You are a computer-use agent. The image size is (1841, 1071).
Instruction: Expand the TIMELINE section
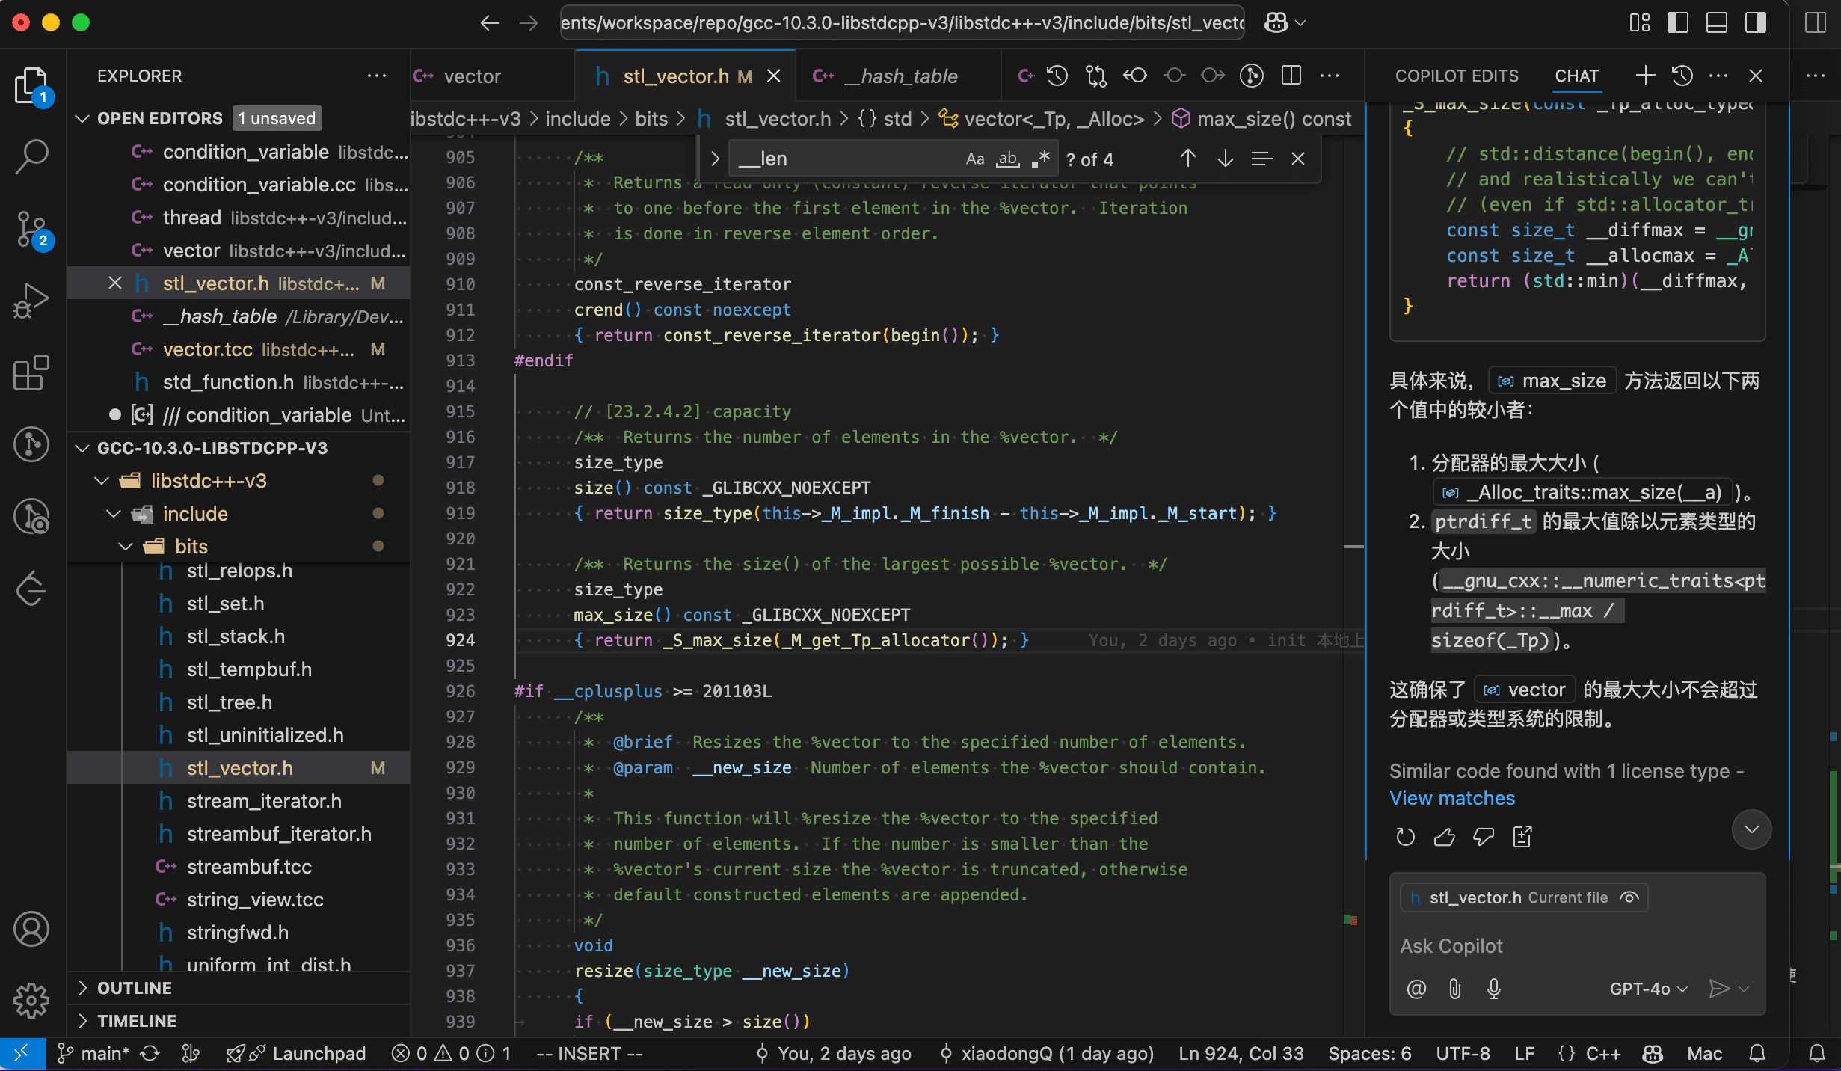[x=83, y=1021]
